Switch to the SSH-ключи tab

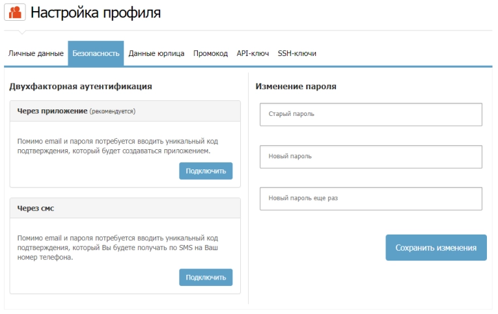(297, 53)
